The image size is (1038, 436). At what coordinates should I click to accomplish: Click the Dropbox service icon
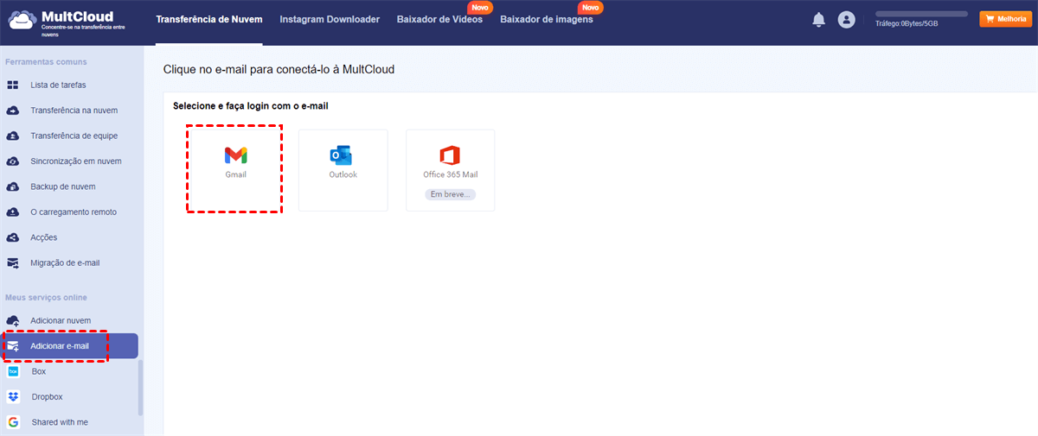13,397
